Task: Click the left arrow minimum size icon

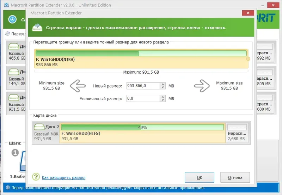Action: pos(78,86)
